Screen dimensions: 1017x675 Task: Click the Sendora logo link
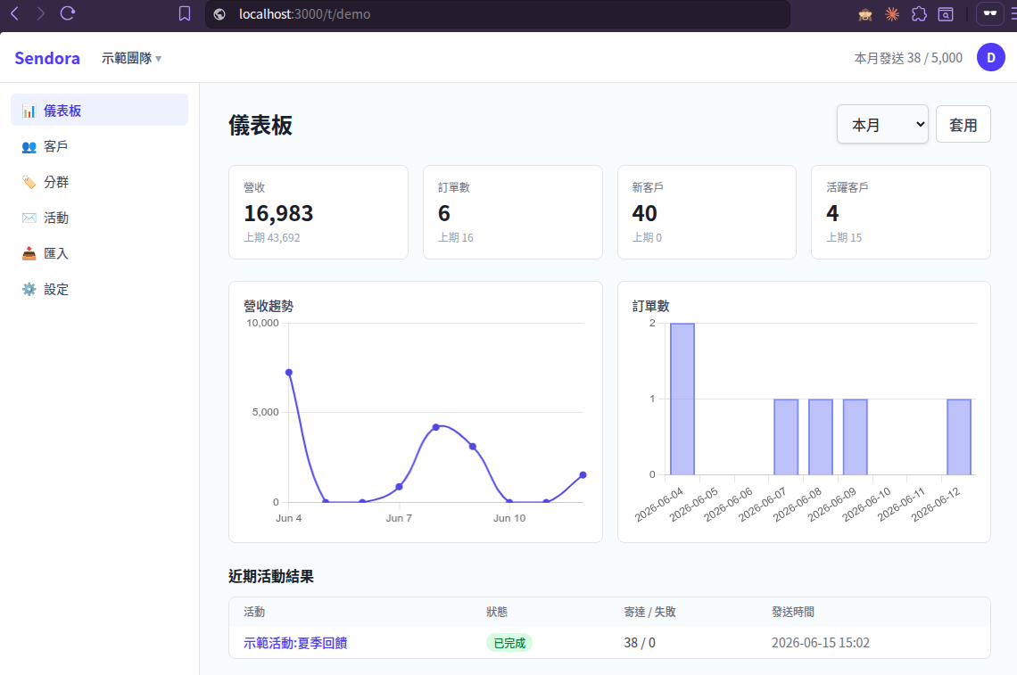[47, 58]
